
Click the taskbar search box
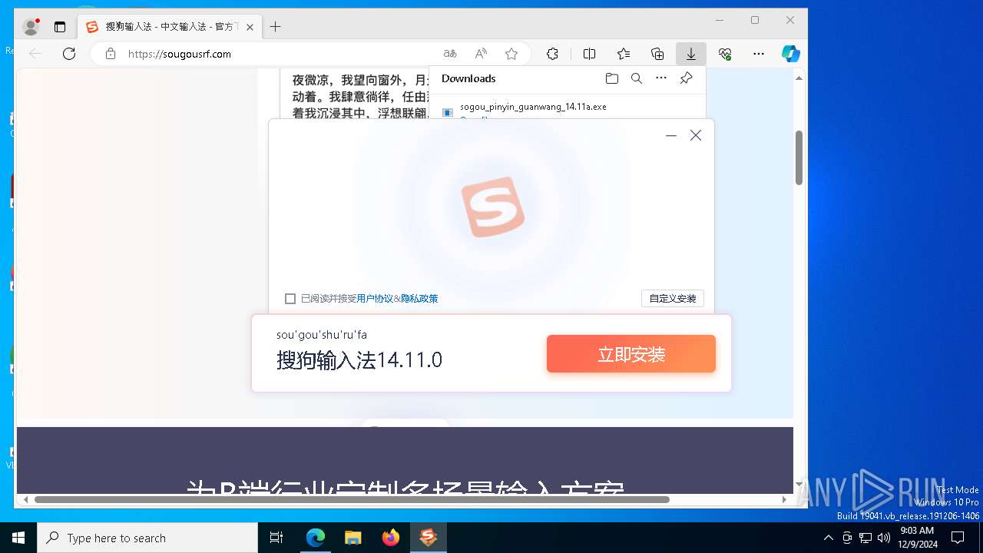tap(147, 538)
